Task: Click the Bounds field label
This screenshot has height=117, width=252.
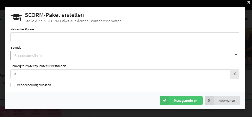Action: coord(16,48)
